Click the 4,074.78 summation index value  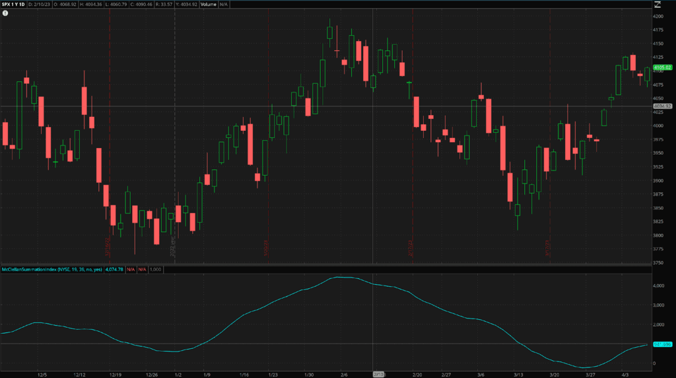click(114, 269)
